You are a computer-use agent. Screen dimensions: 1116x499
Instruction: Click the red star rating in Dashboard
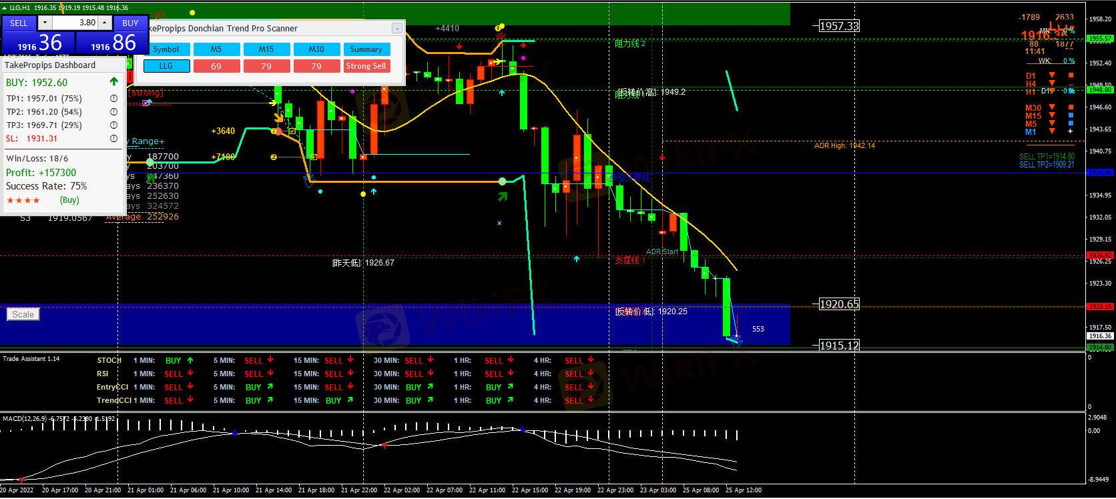23,200
